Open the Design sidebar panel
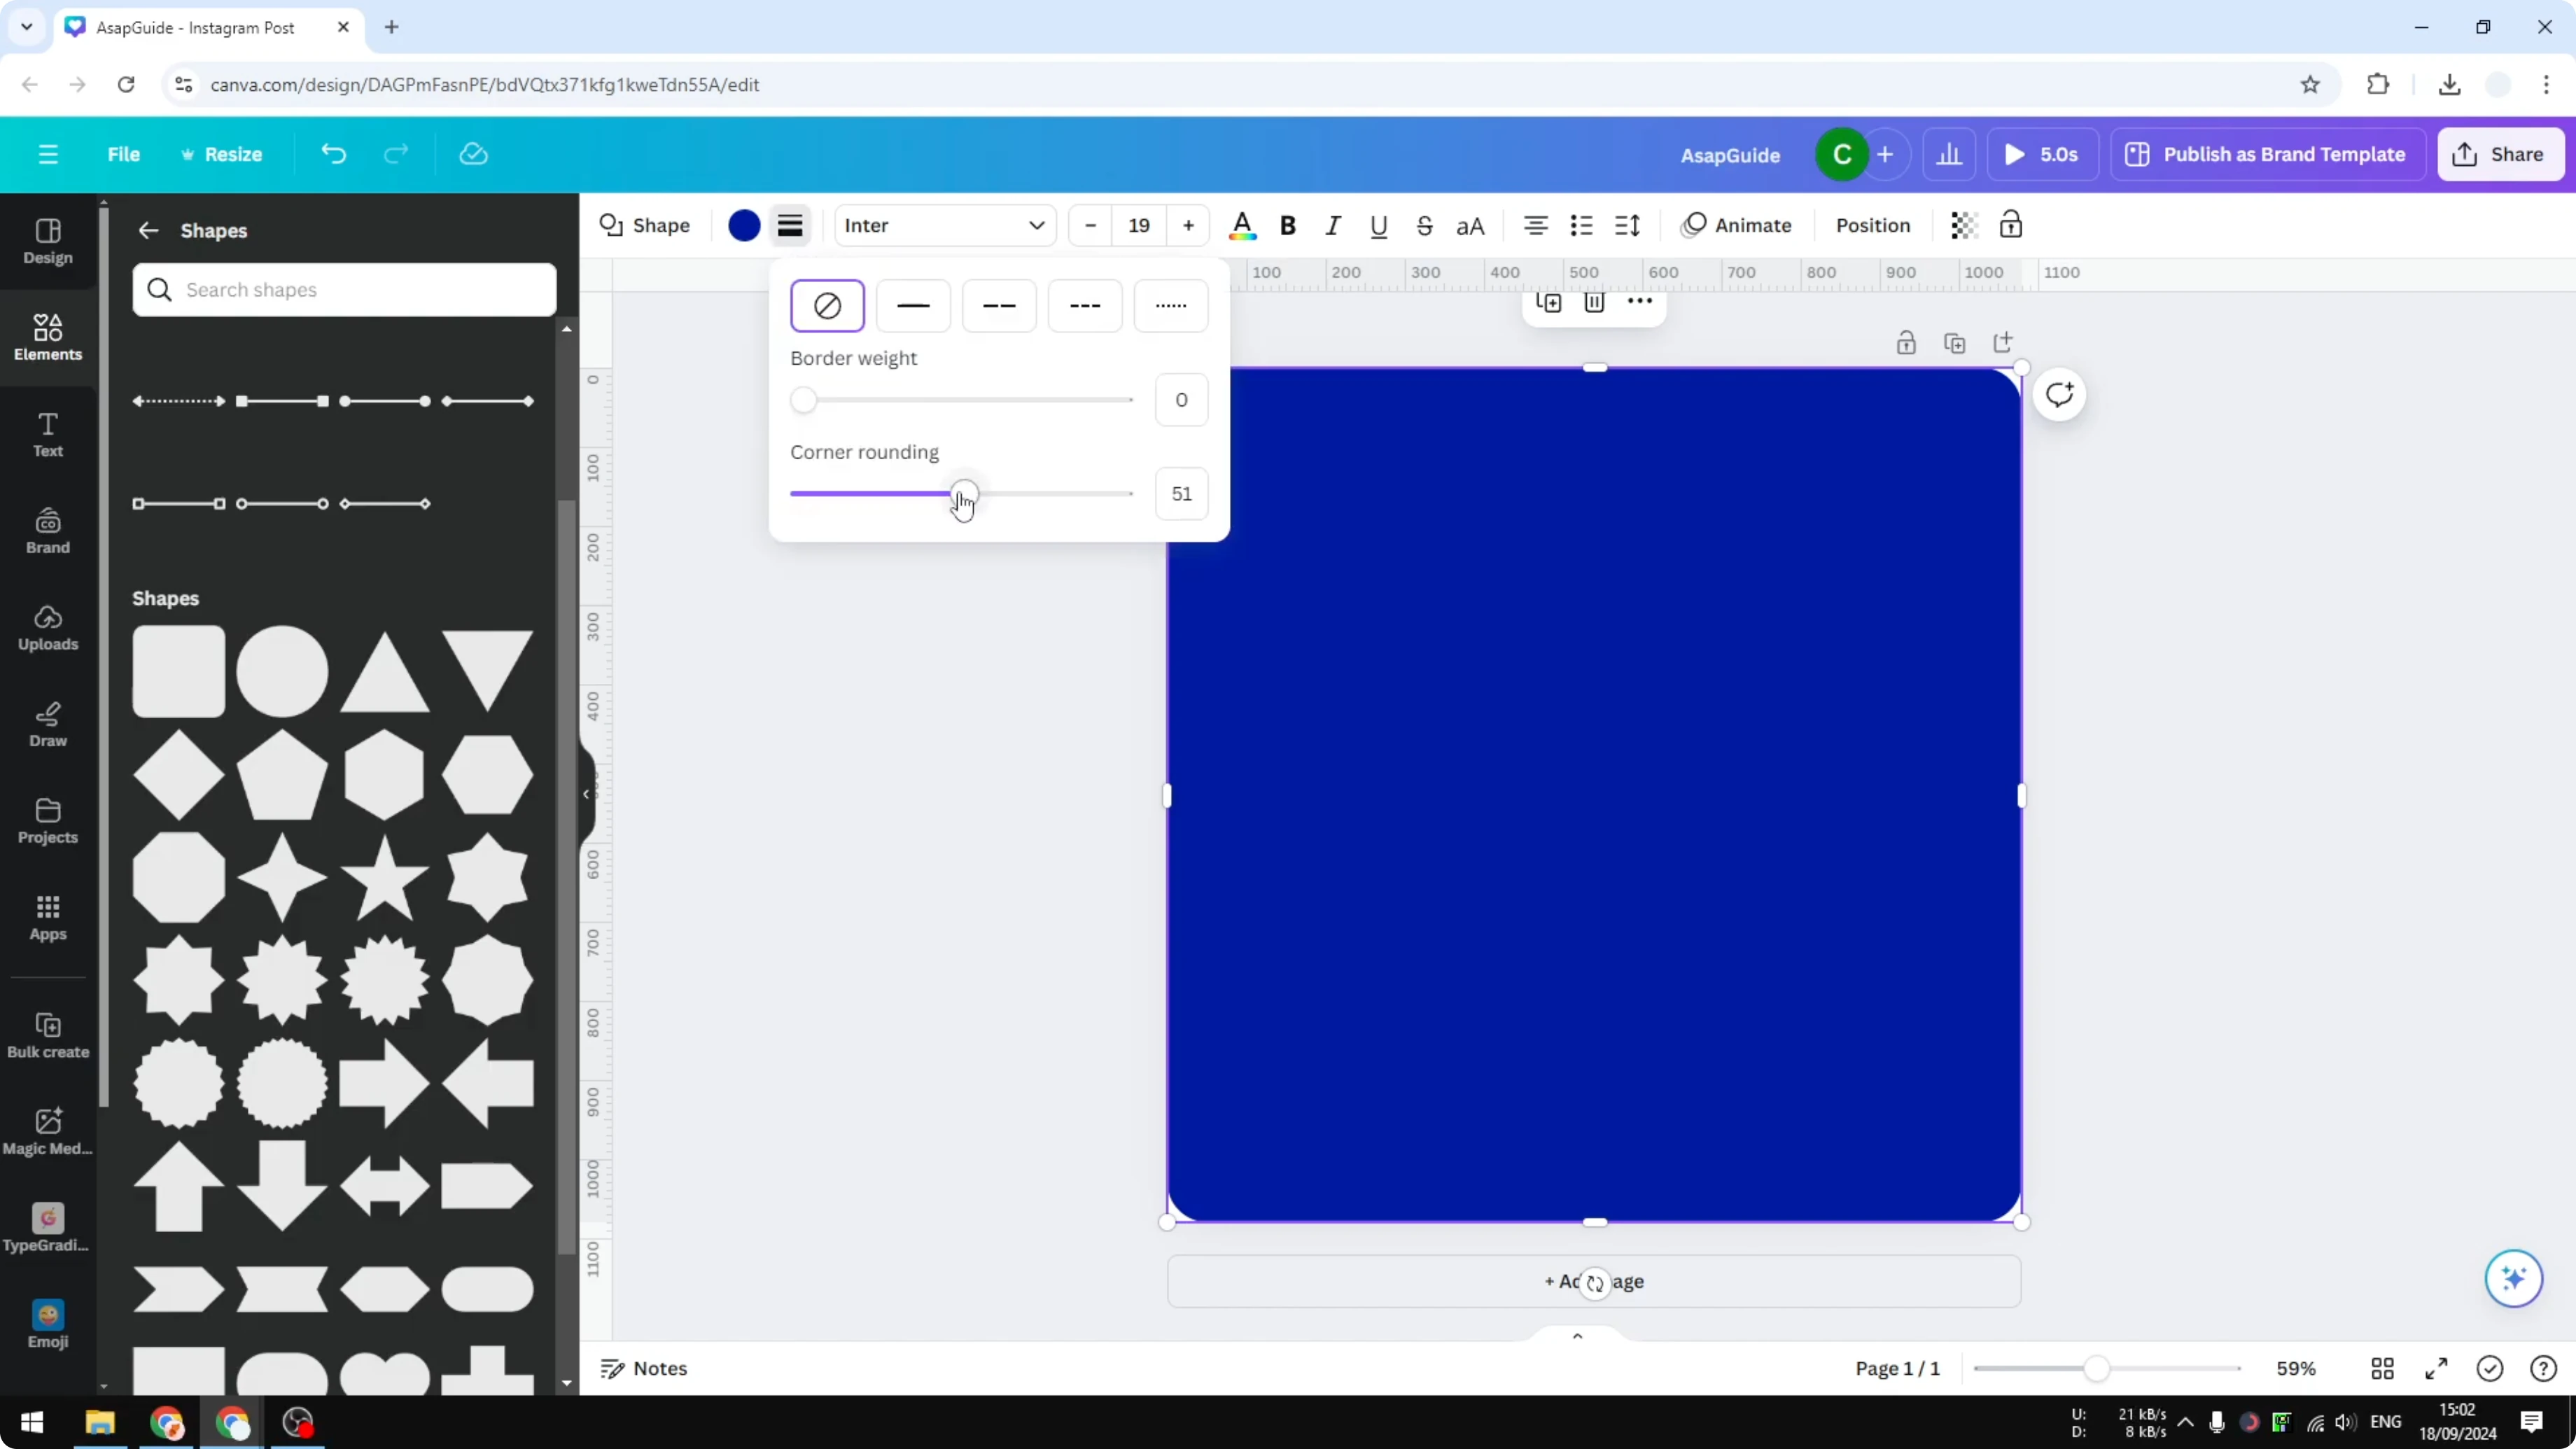This screenshot has width=2576, height=1449. coord(48,241)
